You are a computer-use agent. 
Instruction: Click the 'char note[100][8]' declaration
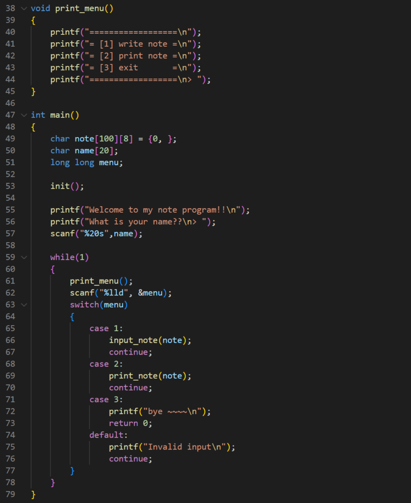coord(113,139)
